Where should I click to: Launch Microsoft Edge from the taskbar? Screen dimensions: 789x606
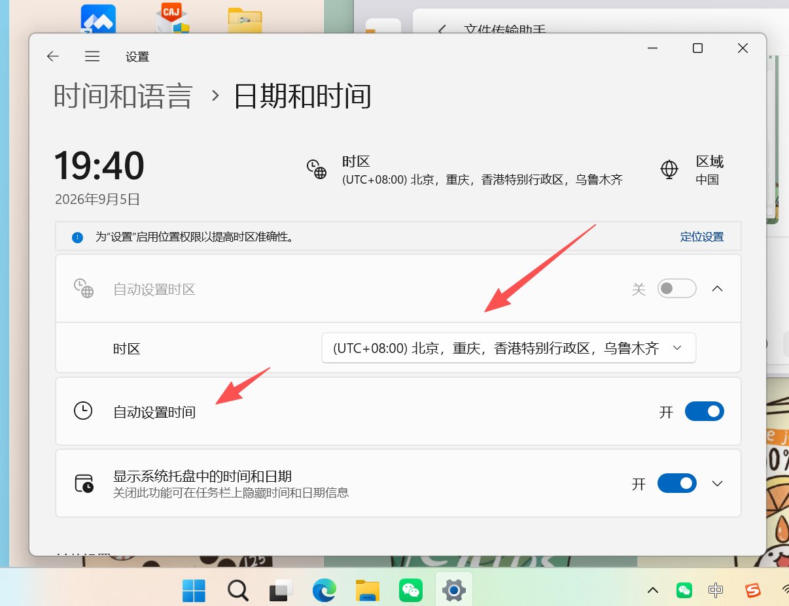coord(324,590)
